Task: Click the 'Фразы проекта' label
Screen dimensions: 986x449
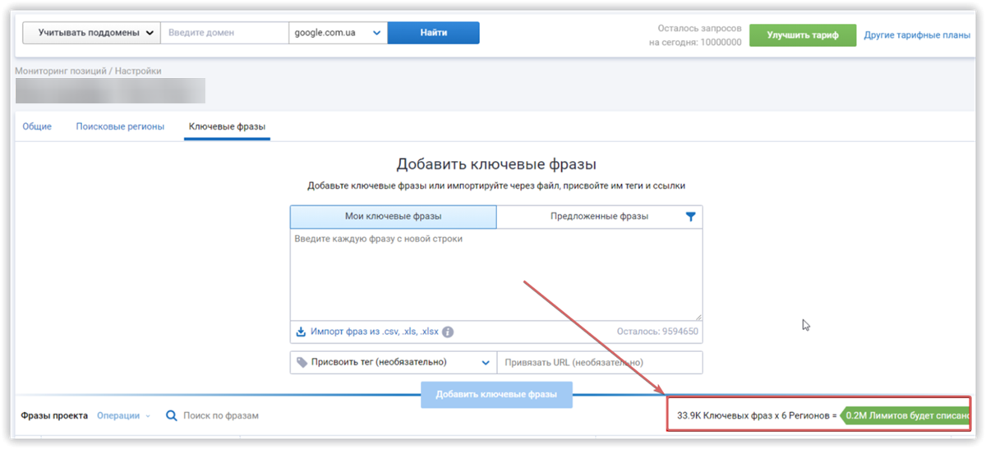Action: pyautogui.click(x=54, y=415)
